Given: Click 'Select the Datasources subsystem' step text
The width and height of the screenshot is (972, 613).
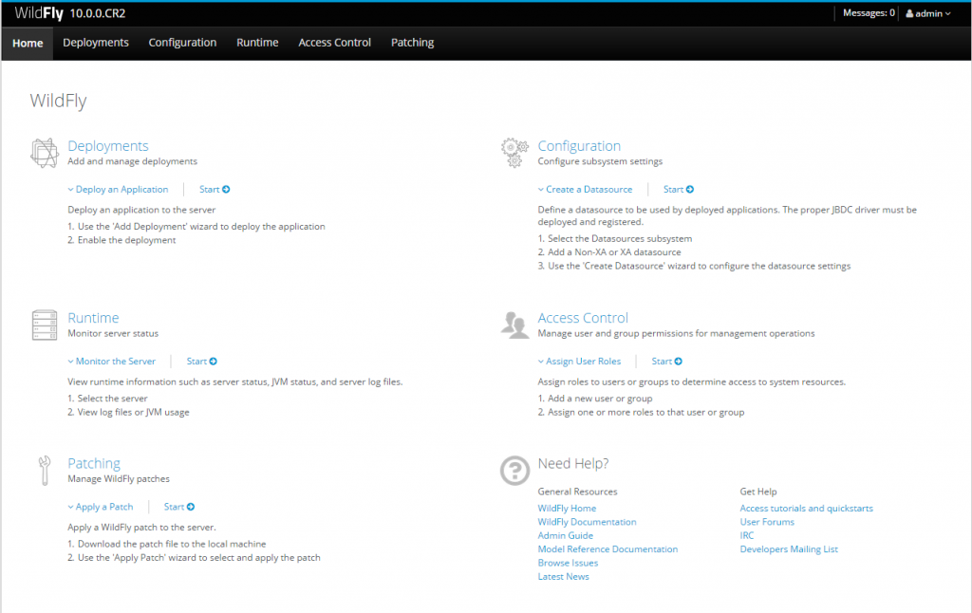Looking at the screenshot, I should coord(620,238).
